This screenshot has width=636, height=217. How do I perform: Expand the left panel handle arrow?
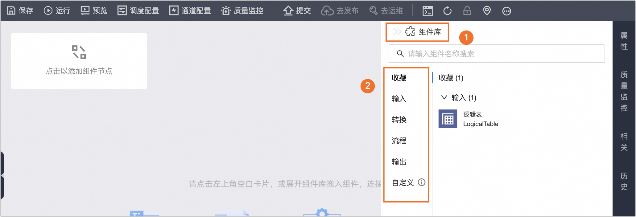[x=2, y=175]
